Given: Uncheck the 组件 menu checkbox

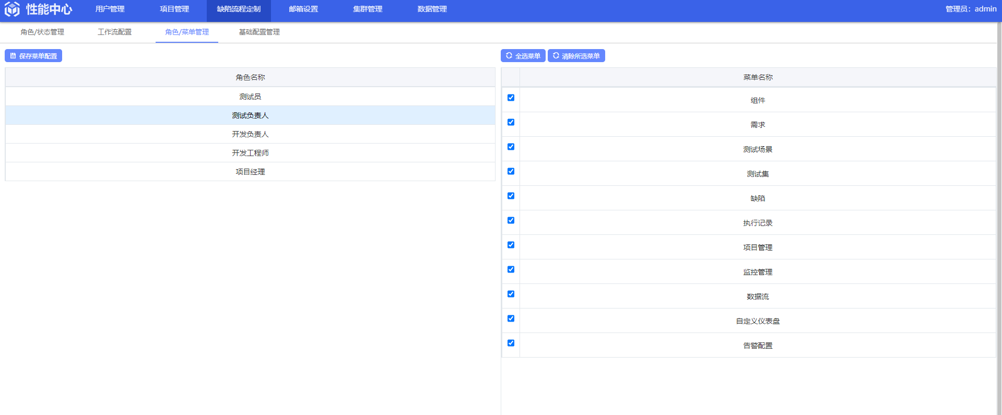Looking at the screenshot, I should click(511, 98).
